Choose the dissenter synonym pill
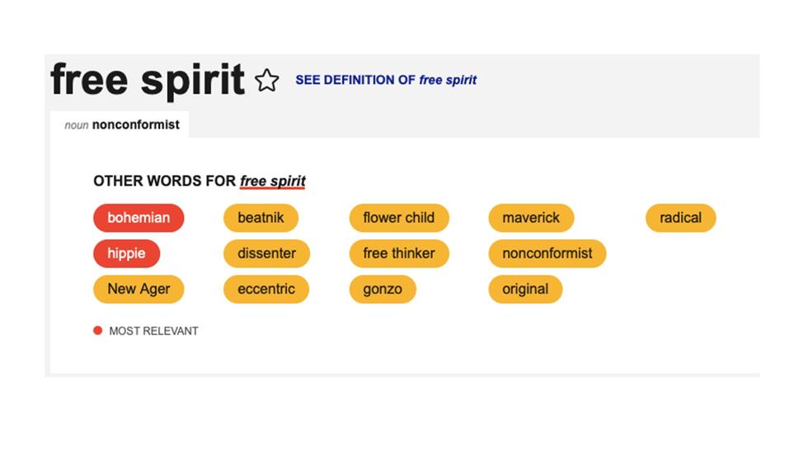This screenshot has width=804, height=452. pyautogui.click(x=266, y=253)
